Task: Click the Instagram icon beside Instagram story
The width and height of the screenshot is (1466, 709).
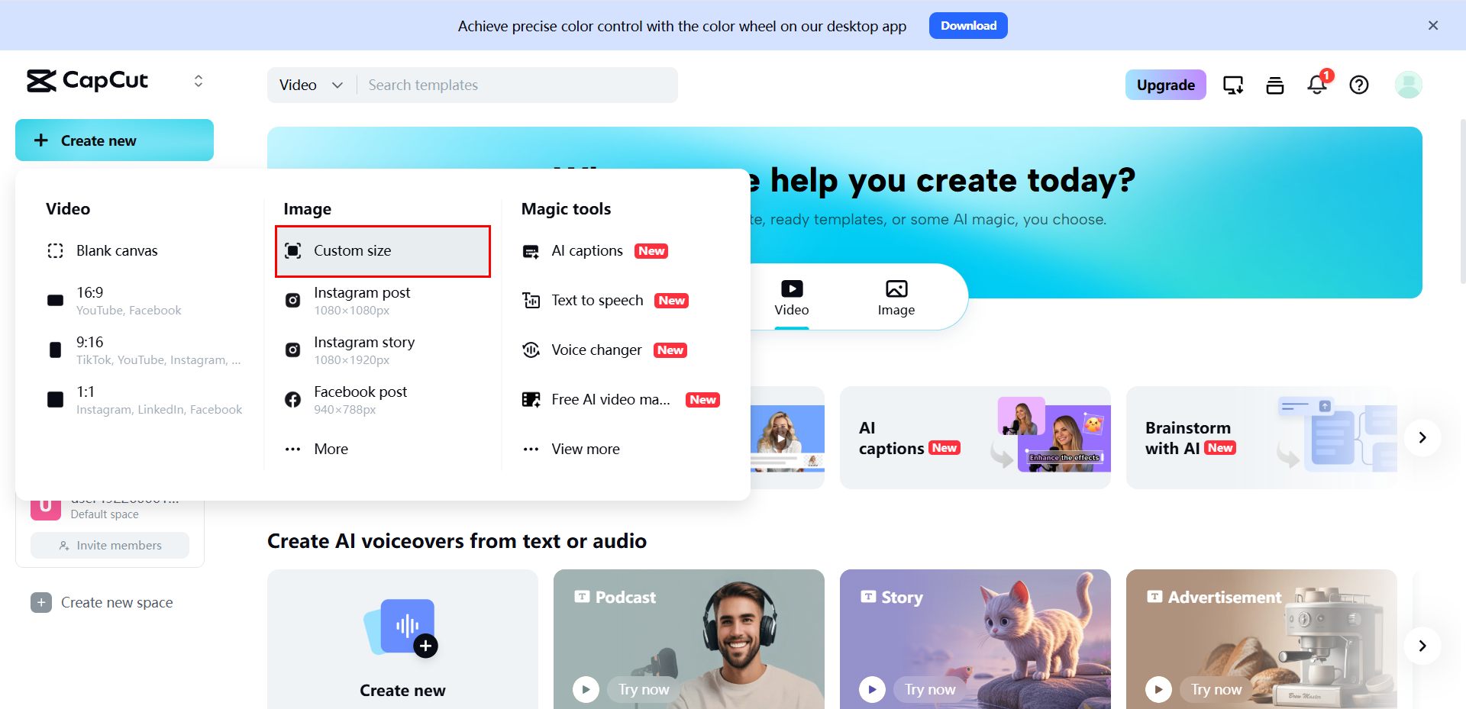Action: tap(292, 350)
